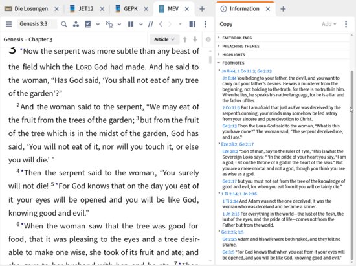
Task: Open MEV panel three-dot menu
Action: click(x=205, y=24)
